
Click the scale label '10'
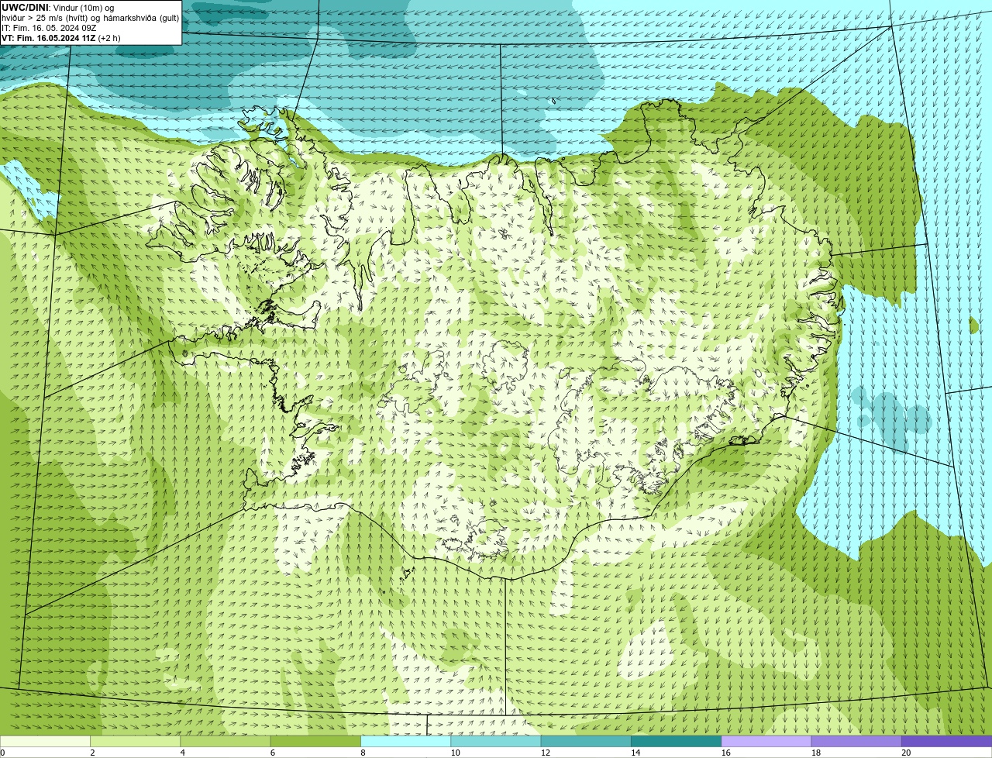tap(455, 753)
